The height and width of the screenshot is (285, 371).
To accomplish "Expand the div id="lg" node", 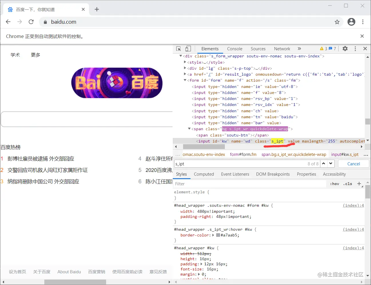I will point(185,68).
